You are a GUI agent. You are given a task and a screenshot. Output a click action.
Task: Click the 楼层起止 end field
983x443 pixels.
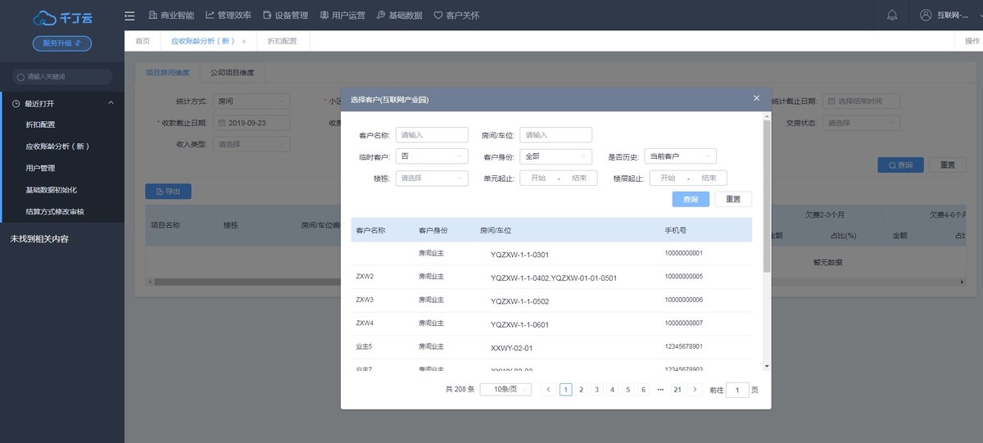(709, 178)
